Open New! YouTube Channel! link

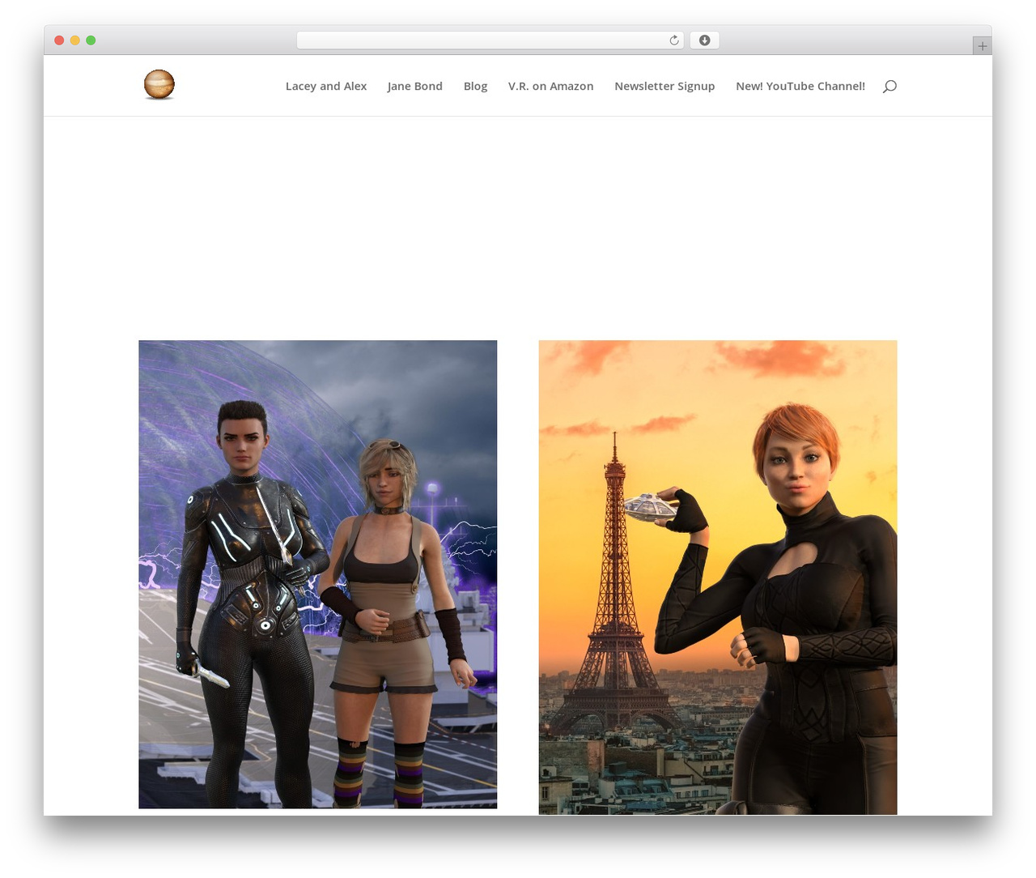point(800,86)
